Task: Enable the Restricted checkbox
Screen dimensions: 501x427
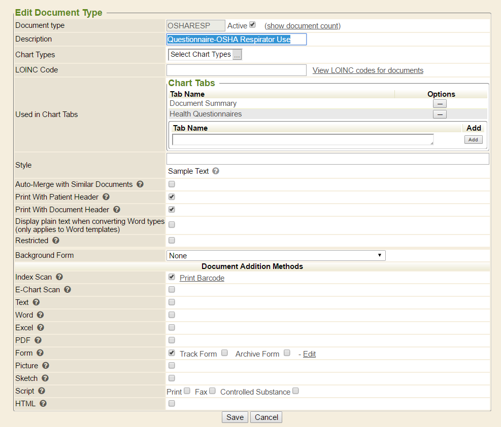Action: click(172, 240)
